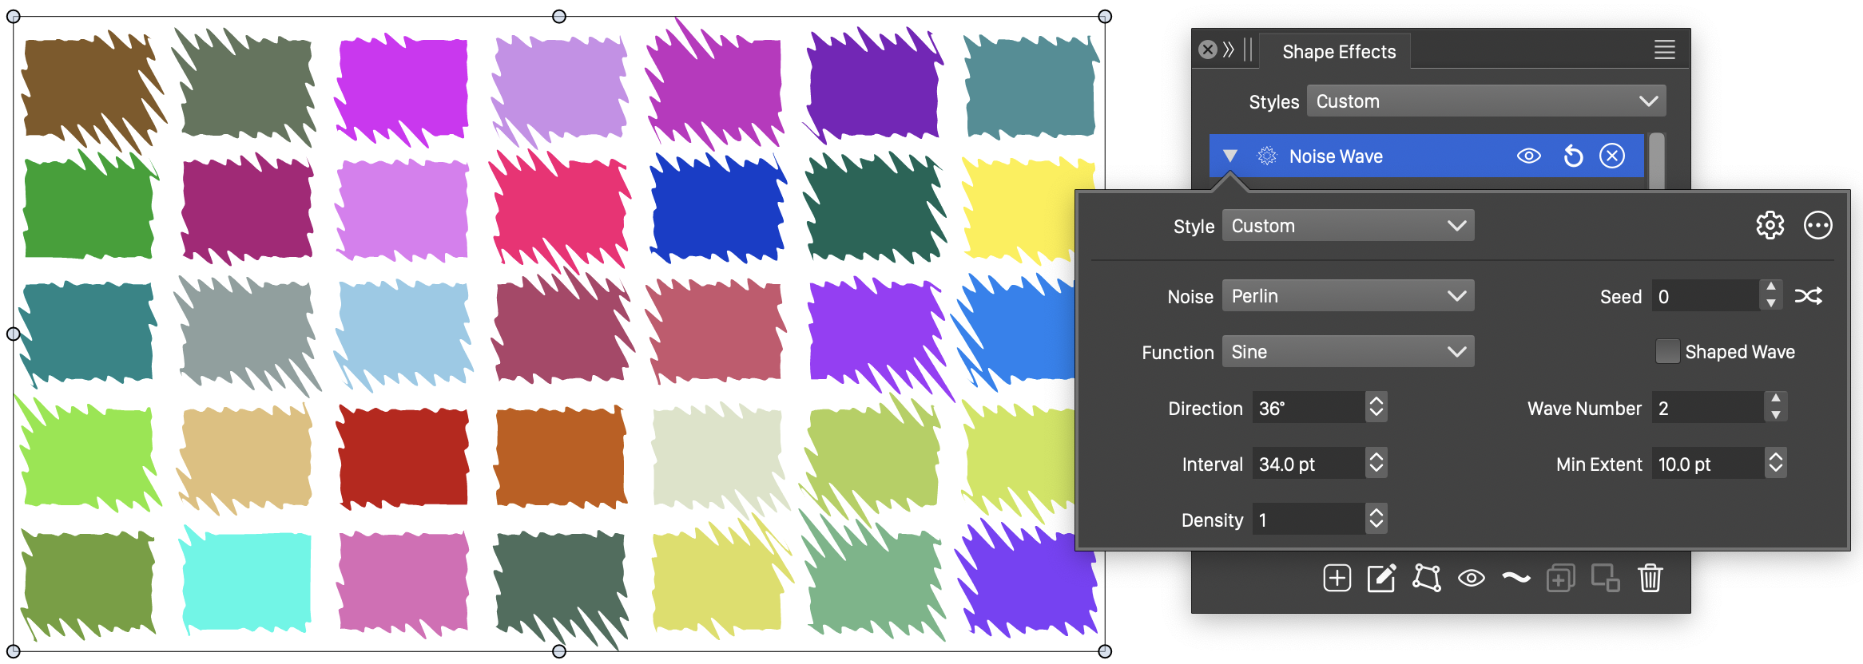The width and height of the screenshot is (1863, 664).
Task: Collapse the Noise Wave disclosure triangle
Action: [x=1230, y=156]
